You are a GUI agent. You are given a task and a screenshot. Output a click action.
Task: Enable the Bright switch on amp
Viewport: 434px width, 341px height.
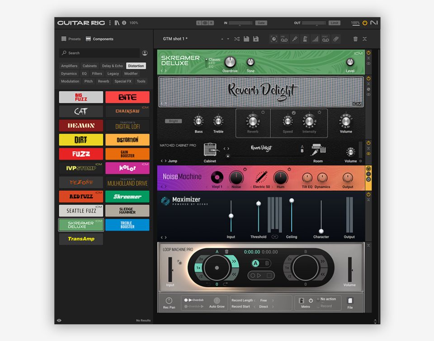point(173,121)
